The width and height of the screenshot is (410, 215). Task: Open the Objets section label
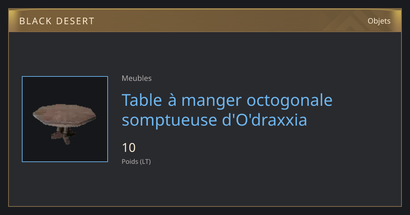(379, 21)
